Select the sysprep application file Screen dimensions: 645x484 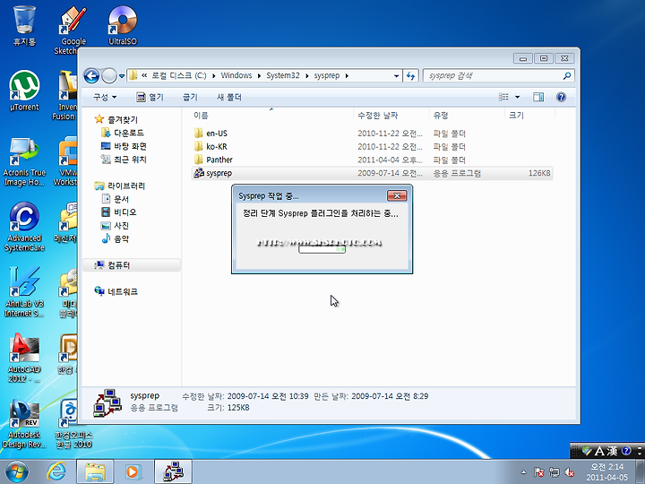[373, 173]
